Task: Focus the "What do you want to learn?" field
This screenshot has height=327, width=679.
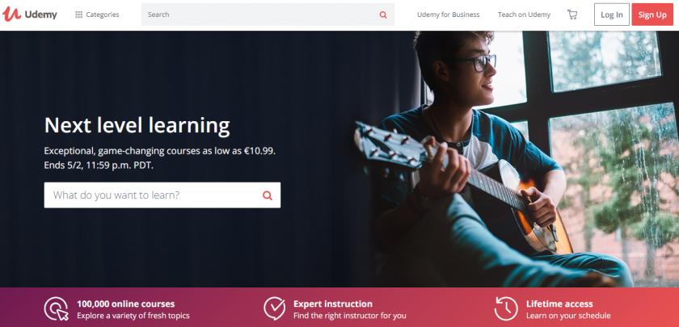Action: click(x=162, y=195)
